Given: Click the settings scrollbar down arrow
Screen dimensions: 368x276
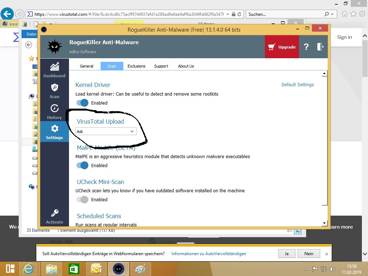Looking at the screenshot, I should point(324,223).
